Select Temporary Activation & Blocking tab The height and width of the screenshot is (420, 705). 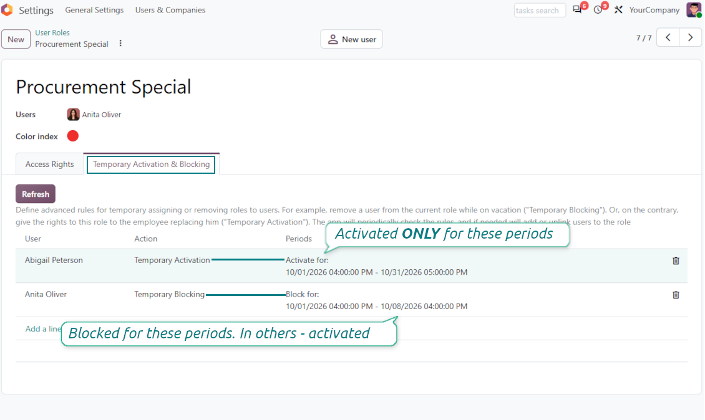click(x=151, y=164)
